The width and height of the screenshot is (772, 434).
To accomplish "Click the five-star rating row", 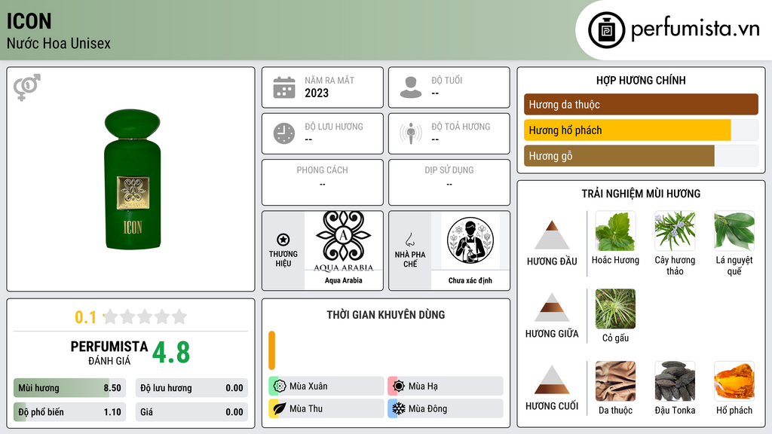I will click(x=146, y=316).
